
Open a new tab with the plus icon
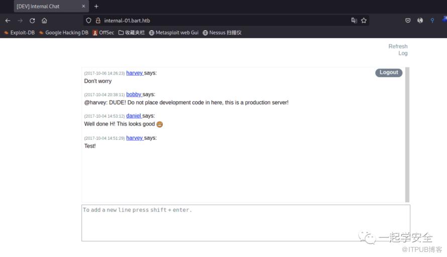96,7
